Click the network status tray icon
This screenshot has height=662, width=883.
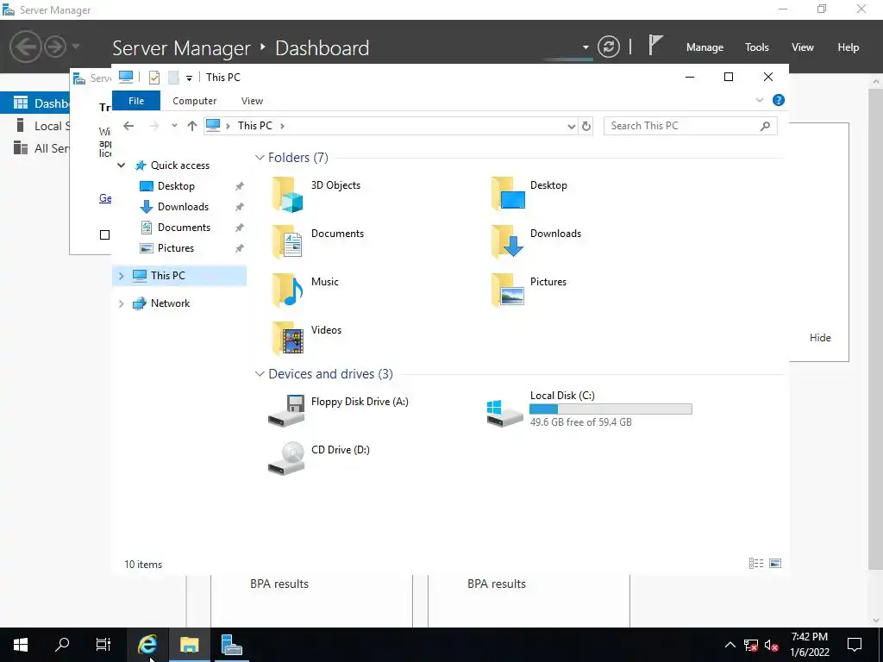click(x=751, y=645)
